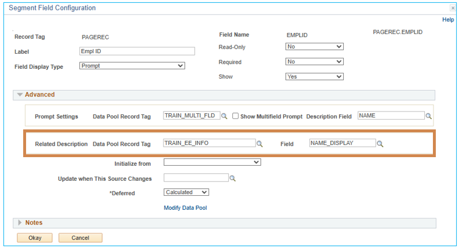459x249 pixels.
Task: Open lookup for Prompt Settings Data Pool Record Tag
Action: click(x=224, y=116)
